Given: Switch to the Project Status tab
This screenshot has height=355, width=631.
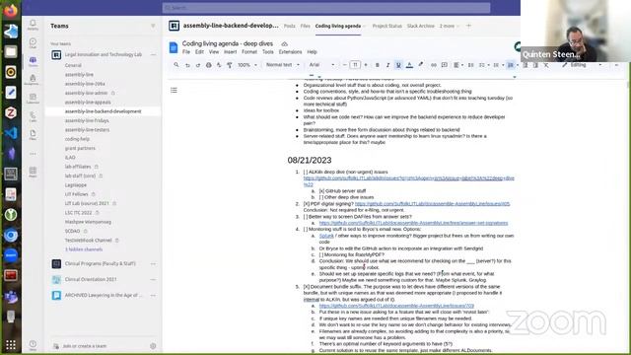Looking at the screenshot, I should [x=386, y=26].
